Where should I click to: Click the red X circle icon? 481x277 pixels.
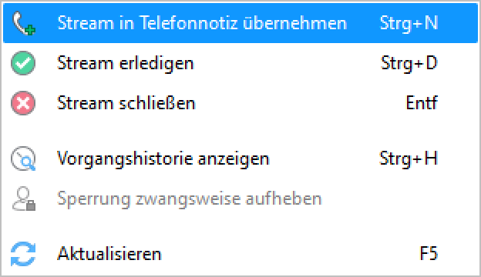pyautogui.click(x=23, y=103)
